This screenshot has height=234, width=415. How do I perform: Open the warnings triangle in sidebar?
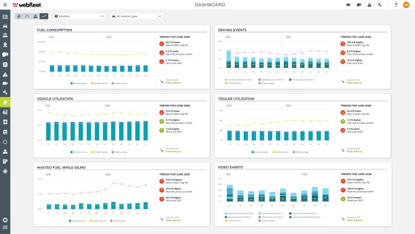[5, 75]
